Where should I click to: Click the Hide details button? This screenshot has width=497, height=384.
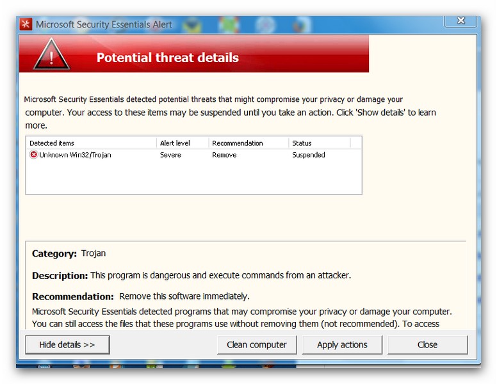point(67,345)
